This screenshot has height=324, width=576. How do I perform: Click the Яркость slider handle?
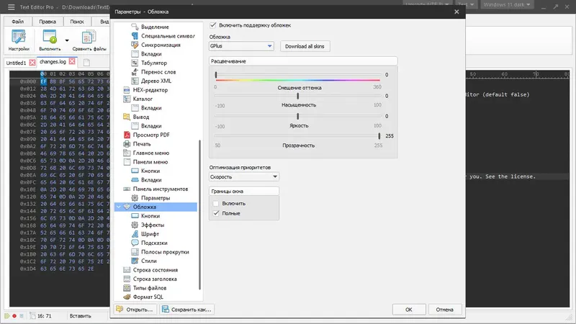point(297,116)
